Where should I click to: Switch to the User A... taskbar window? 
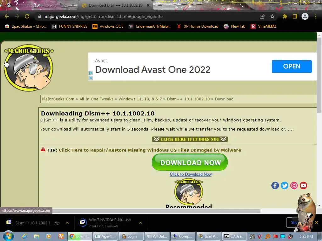click(209, 236)
